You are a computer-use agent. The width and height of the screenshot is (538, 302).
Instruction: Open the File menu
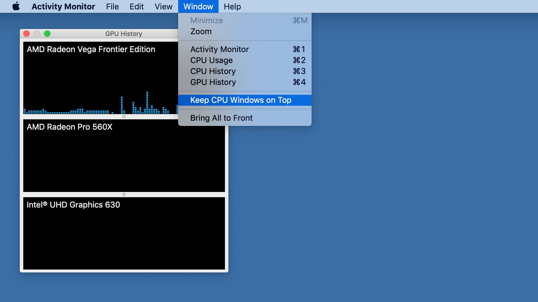[x=112, y=6]
